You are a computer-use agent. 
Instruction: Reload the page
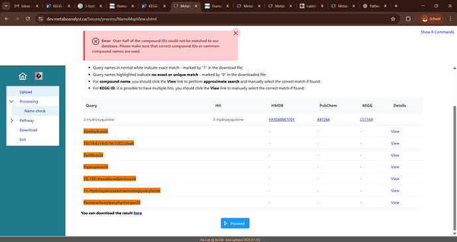tap(28, 19)
